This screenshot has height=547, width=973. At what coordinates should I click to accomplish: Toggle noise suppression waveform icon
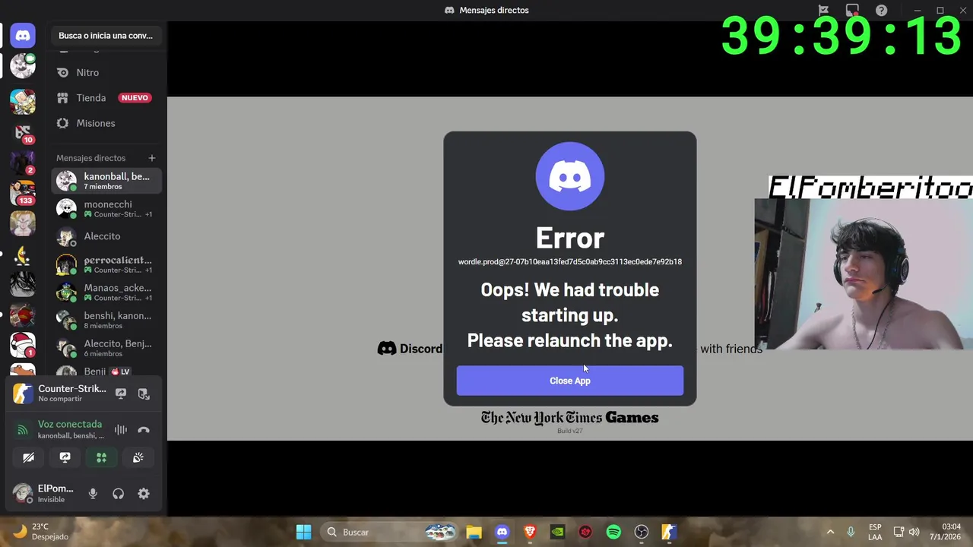point(120,430)
